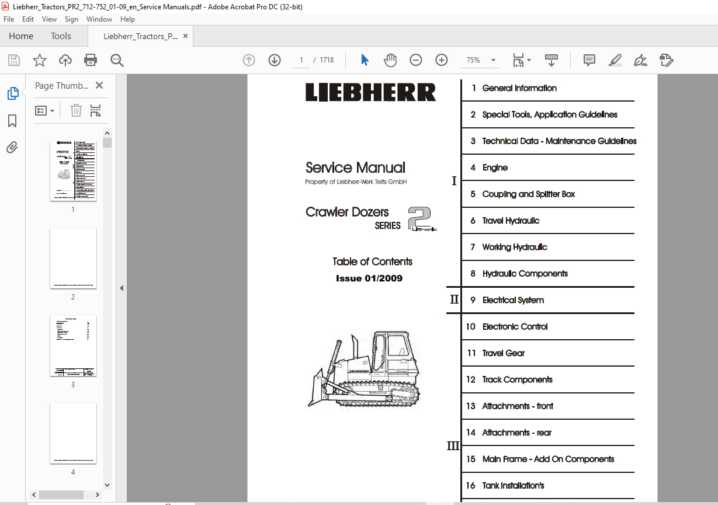The image size is (718, 505).
Task: Click '4 Engine' contents entry
Action: click(x=489, y=168)
